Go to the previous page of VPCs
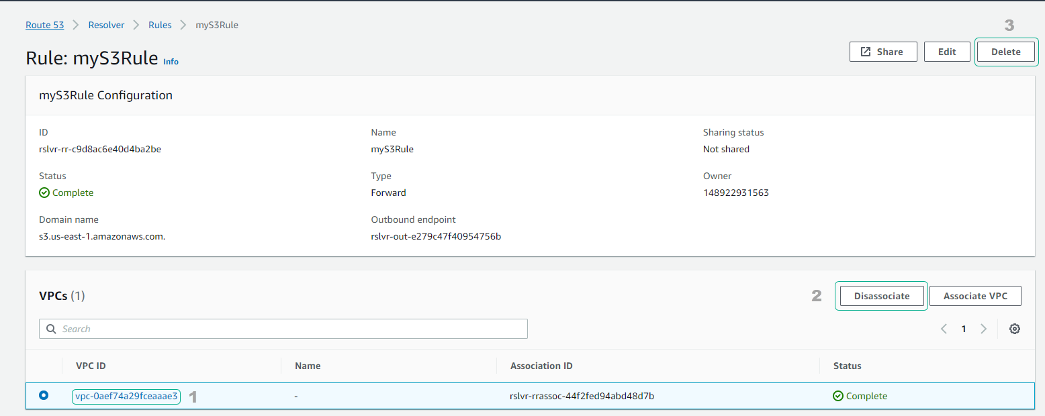This screenshot has width=1045, height=416. 944,329
